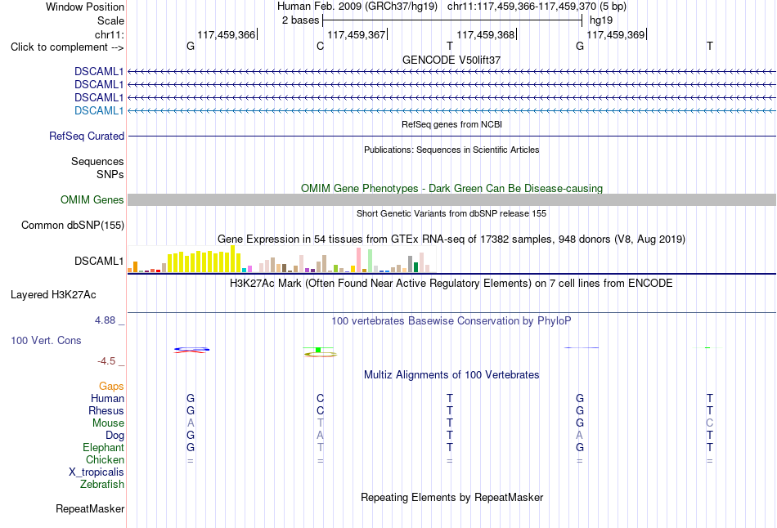Click the Sequences track label

(x=97, y=162)
